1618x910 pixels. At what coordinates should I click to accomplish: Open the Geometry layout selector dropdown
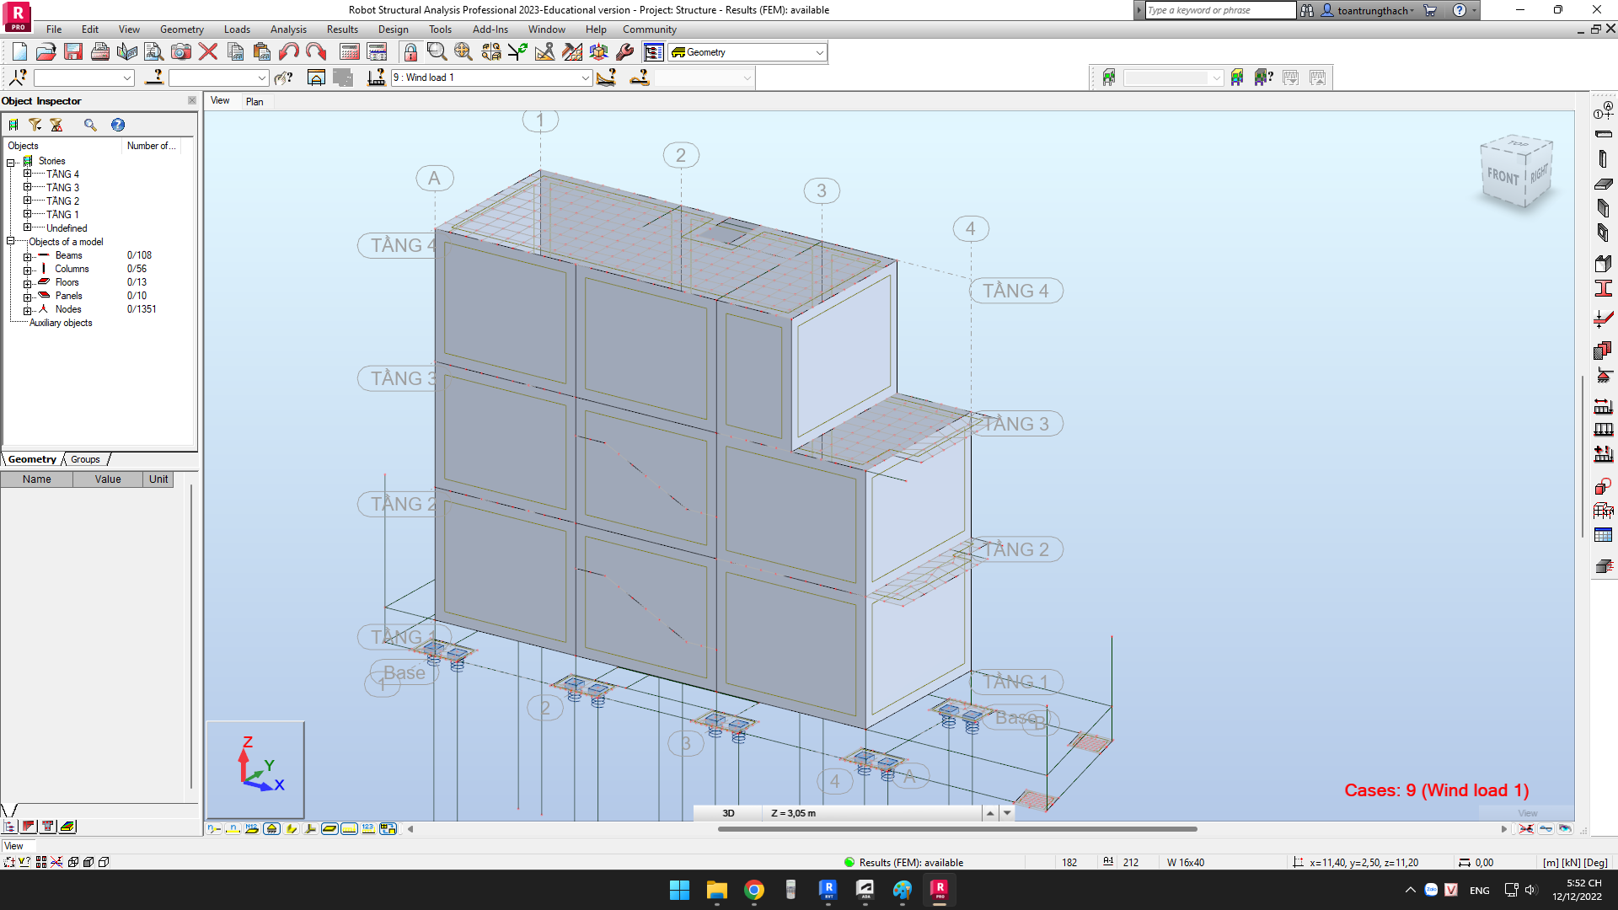pyautogui.click(x=818, y=52)
